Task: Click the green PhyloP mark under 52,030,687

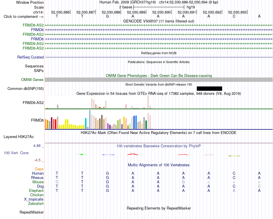Action: point(82,154)
